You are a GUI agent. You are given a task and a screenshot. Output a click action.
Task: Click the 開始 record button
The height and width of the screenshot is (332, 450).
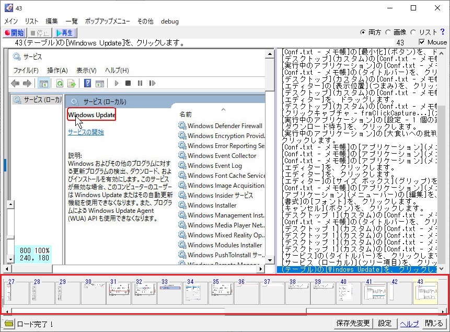[x=15, y=33]
